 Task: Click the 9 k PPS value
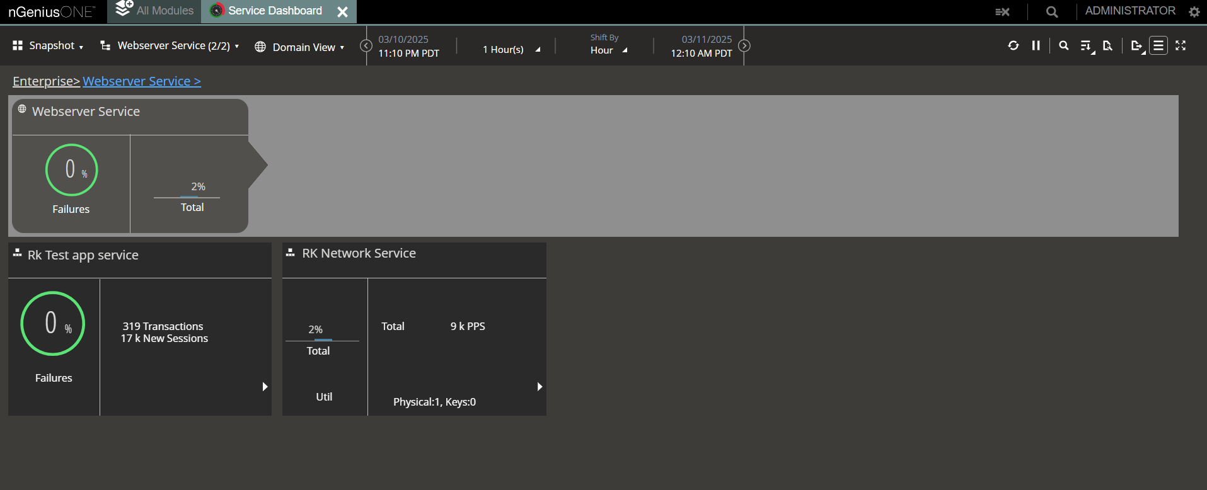[x=468, y=326]
